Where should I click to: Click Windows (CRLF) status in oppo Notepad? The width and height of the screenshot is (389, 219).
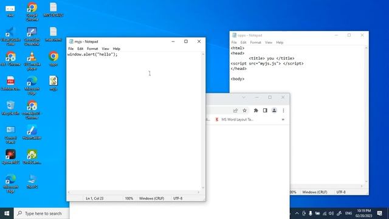pos(315,192)
